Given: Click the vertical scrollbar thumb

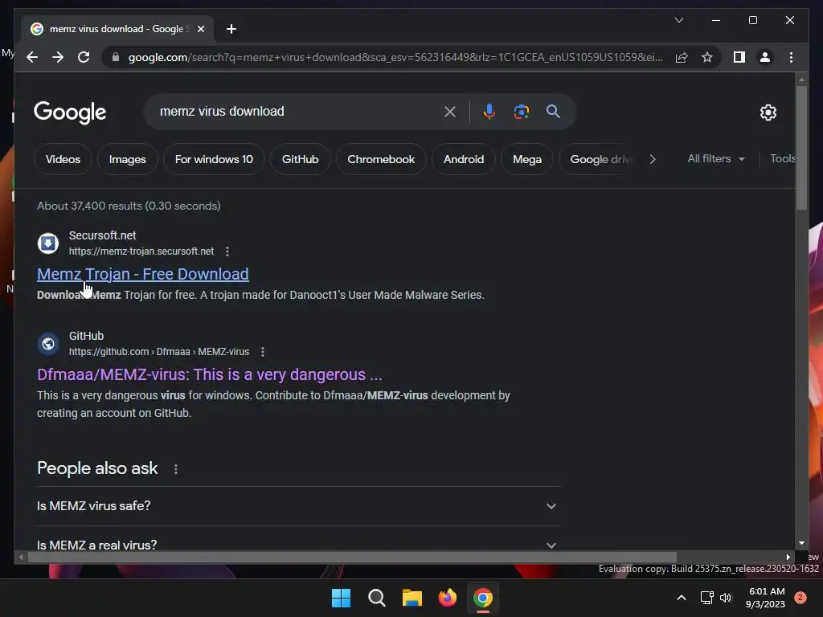Looking at the screenshot, I should (x=801, y=148).
